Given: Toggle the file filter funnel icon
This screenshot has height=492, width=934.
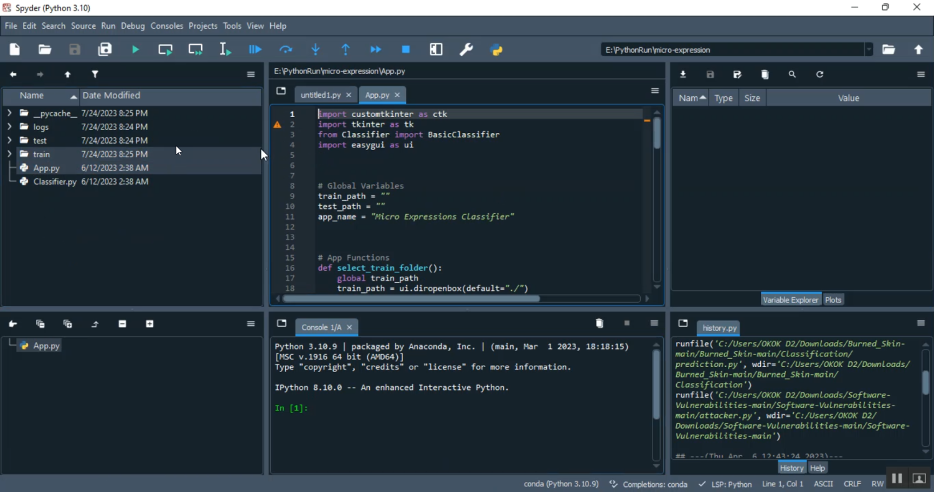Looking at the screenshot, I should (95, 75).
